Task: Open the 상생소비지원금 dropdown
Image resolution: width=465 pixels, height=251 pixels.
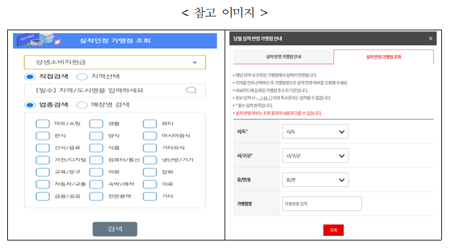Action: pos(115,63)
